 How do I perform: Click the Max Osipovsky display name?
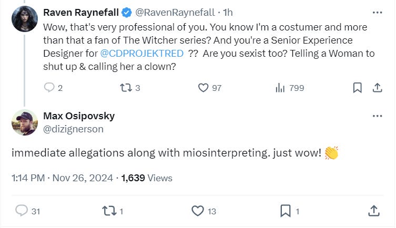(x=79, y=116)
